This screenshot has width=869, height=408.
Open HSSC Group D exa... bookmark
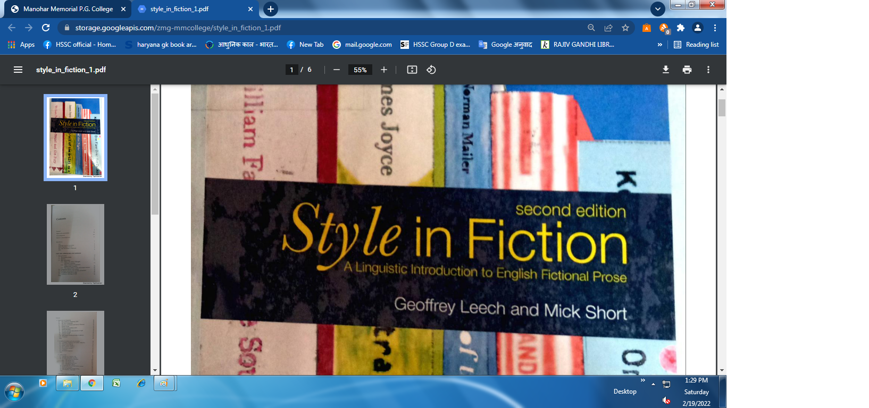click(x=435, y=45)
